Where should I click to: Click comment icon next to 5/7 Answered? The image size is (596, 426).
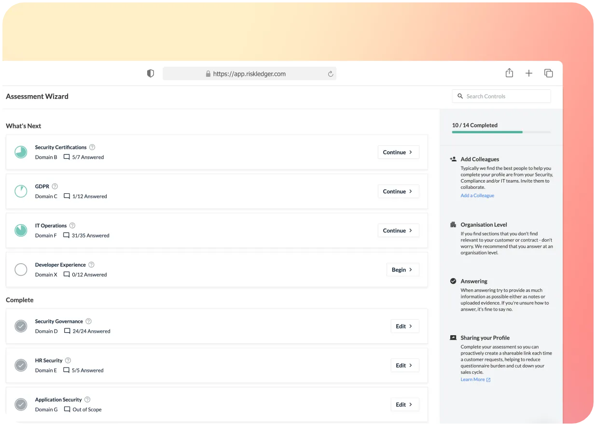pyautogui.click(x=67, y=157)
